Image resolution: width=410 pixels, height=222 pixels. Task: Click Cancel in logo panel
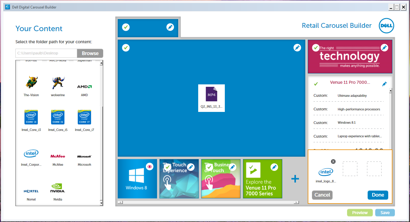coord(322,195)
